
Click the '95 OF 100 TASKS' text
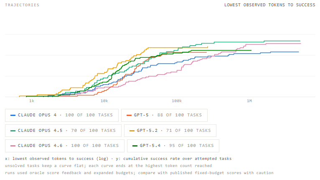pyautogui.click(x=191, y=146)
